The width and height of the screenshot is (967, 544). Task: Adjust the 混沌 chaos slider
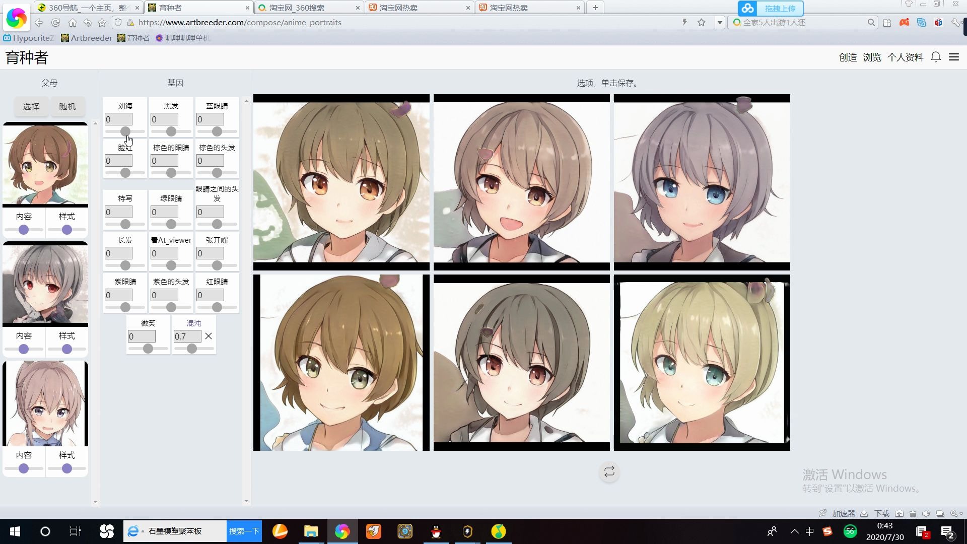tap(192, 349)
